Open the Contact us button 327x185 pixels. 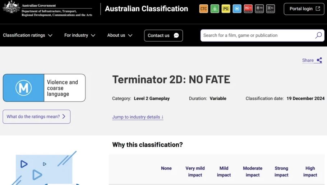click(163, 35)
